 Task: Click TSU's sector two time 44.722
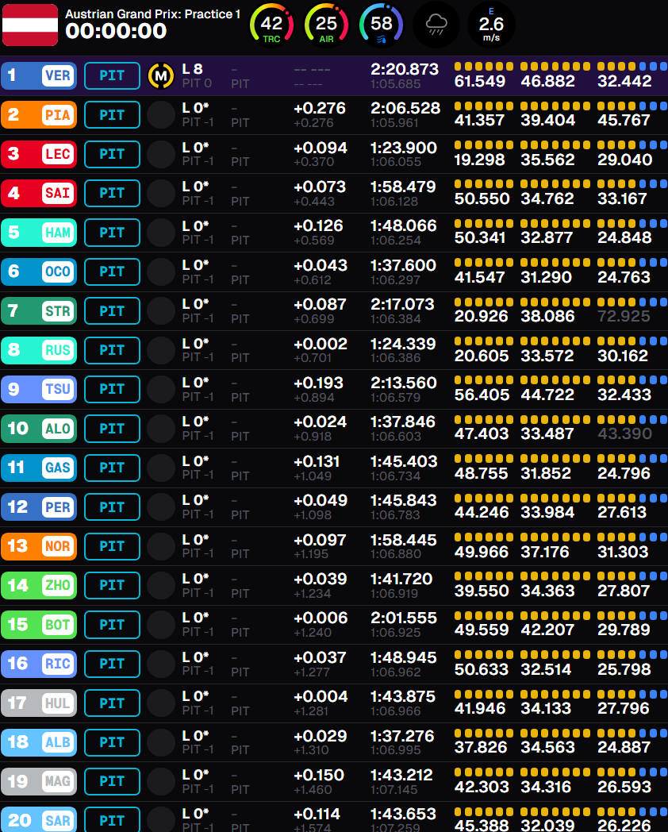click(547, 395)
